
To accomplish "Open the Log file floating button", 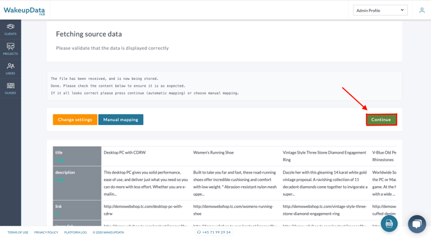I will [389, 224].
